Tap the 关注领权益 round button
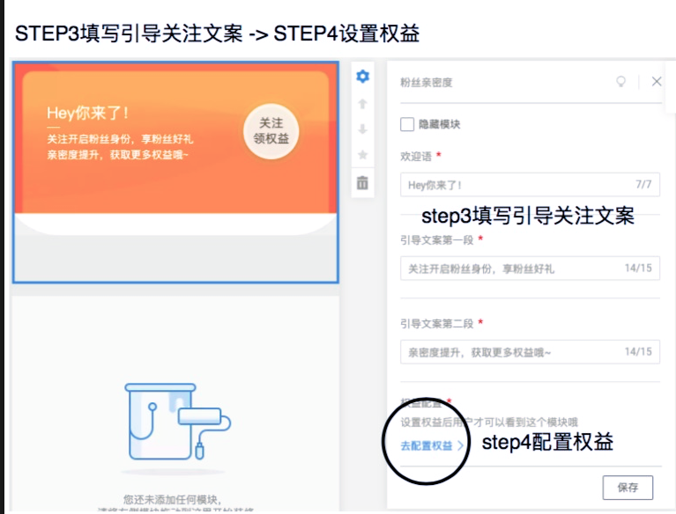 pos(271,131)
